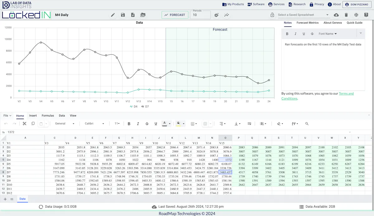Open the font size 11 dropdown
This screenshot has width=374, height=216.
[117, 124]
